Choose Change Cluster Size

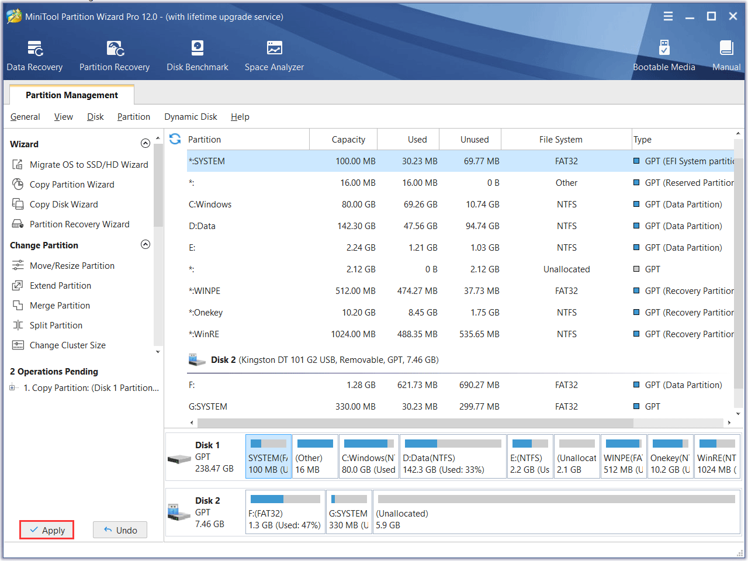[x=58, y=345]
